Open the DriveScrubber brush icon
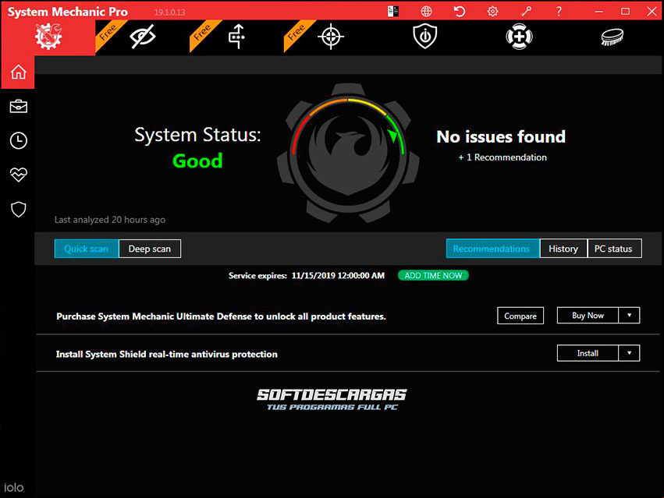The height and width of the screenshot is (498, 664). pyautogui.click(x=613, y=37)
